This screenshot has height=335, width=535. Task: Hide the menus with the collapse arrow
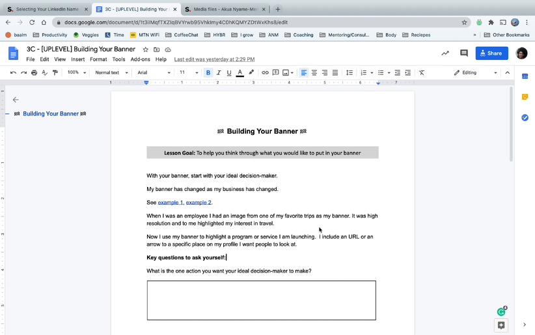click(x=508, y=72)
